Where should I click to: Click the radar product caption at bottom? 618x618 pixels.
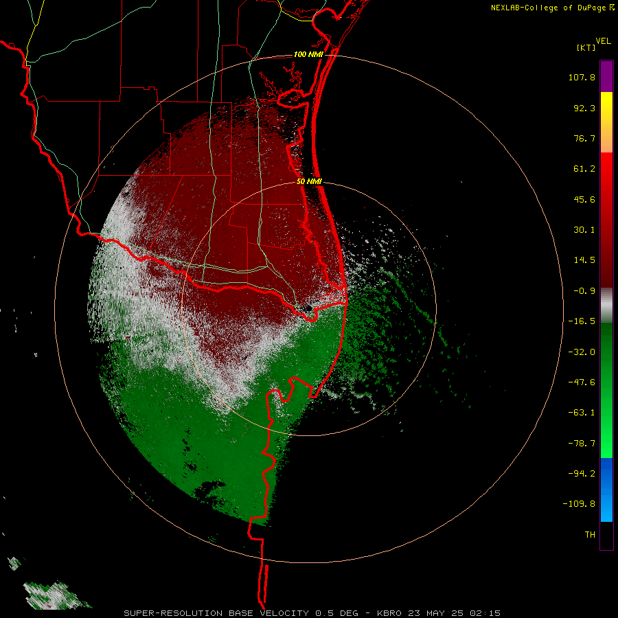pyautogui.click(x=312, y=613)
